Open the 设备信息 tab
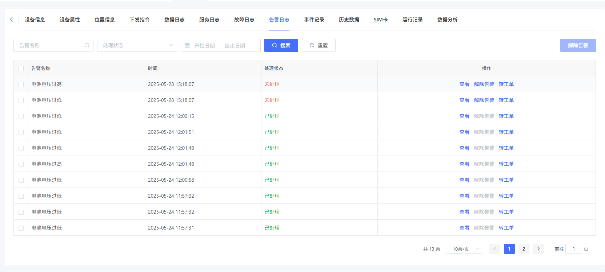 35,20
